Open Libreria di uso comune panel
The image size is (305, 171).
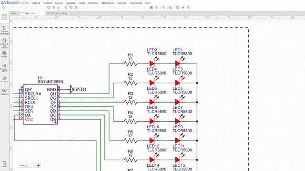pos(4,43)
